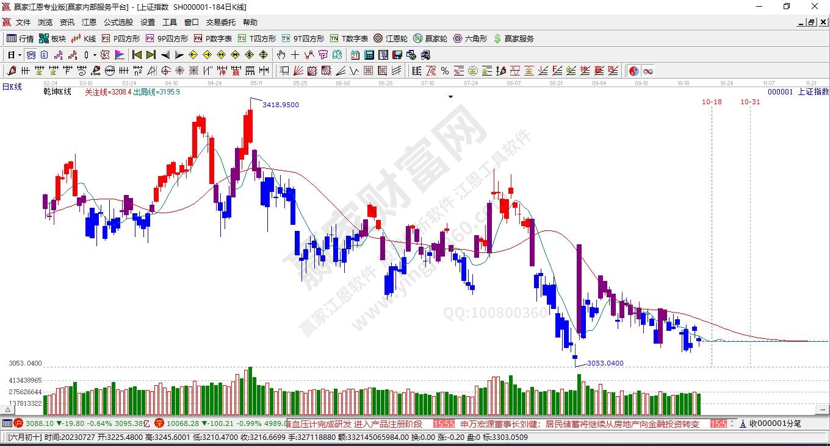This screenshot has width=830, height=446.
Task: Click the 10-18 date marker line label
Action: point(712,102)
